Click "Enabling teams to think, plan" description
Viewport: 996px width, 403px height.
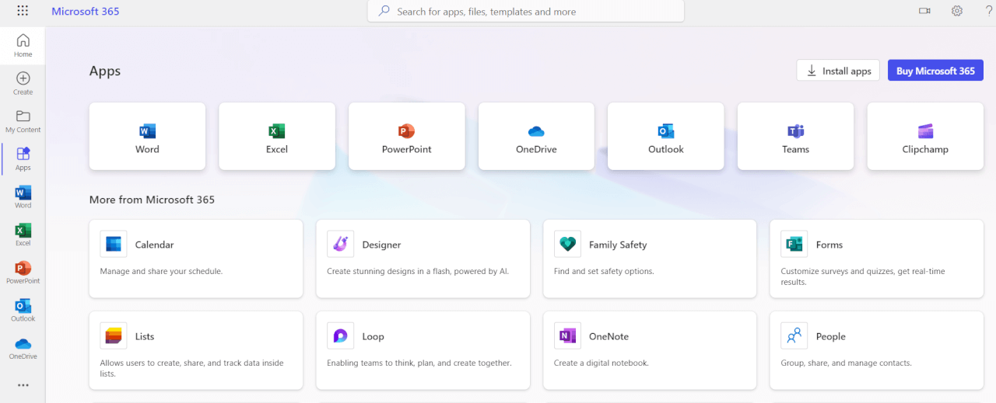coord(419,363)
